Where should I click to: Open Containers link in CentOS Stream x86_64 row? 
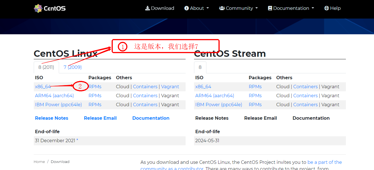[x=305, y=87]
